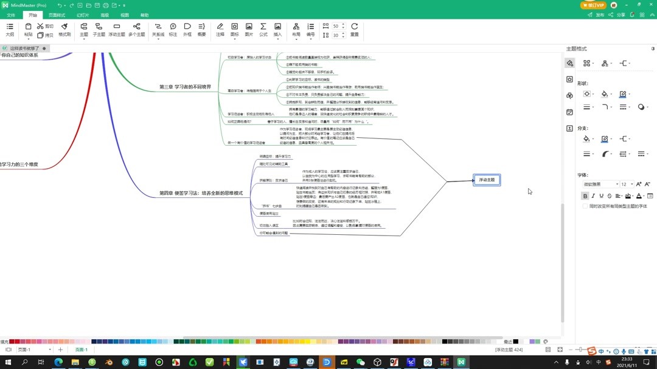Image resolution: width=657 pixels, height=369 pixels.
Task: Open the 帮助 menu
Action: coord(144,15)
